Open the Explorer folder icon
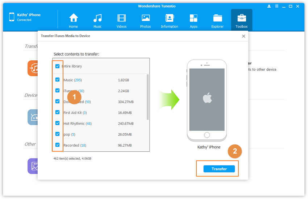 (x=217, y=18)
